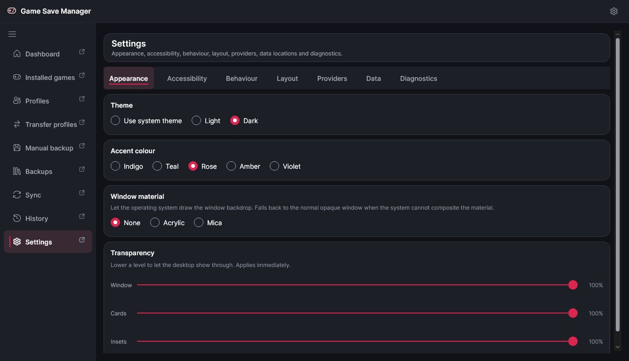Set window material to Mica
Image resolution: width=629 pixels, height=361 pixels.
[208, 223]
